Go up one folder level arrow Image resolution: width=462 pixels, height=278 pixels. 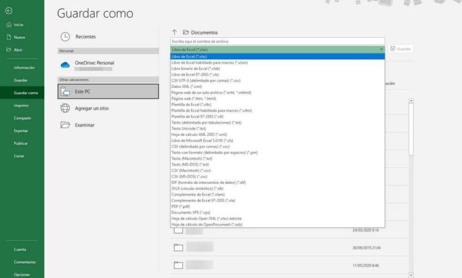coord(174,33)
